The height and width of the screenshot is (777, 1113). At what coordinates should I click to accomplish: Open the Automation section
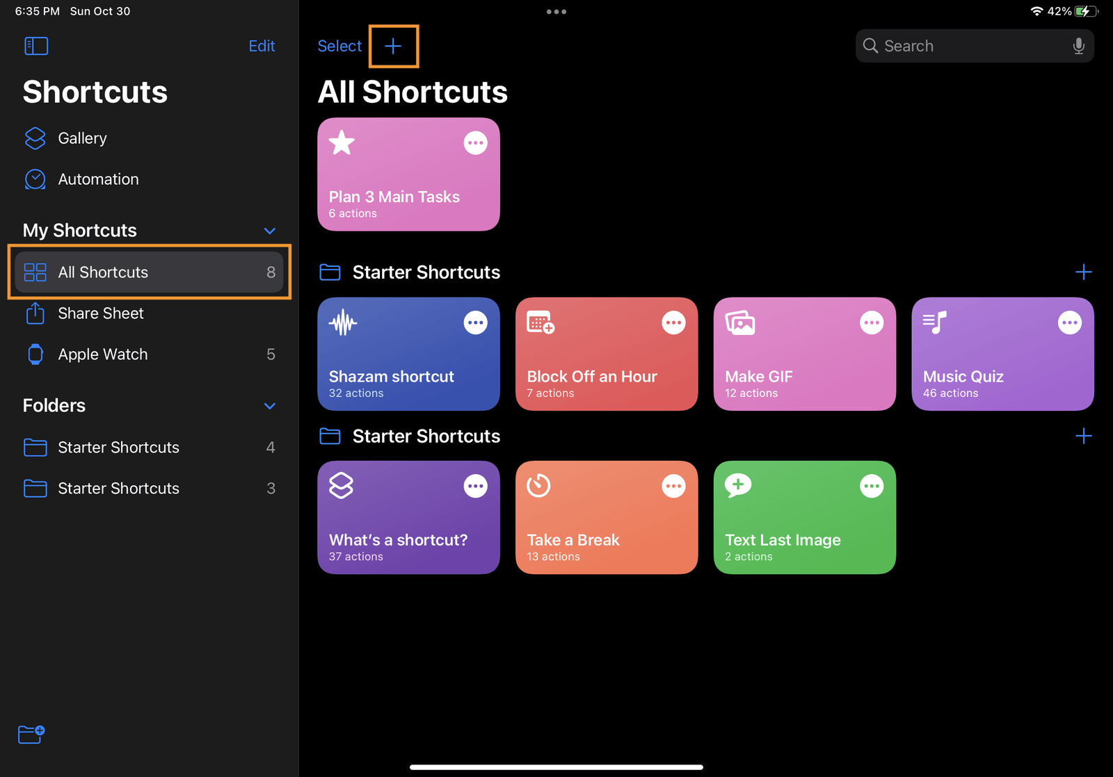pos(98,179)
